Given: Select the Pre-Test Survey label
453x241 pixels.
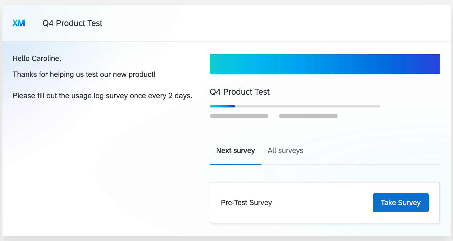Looking at the screenshot, I should (x=246, y=202).
